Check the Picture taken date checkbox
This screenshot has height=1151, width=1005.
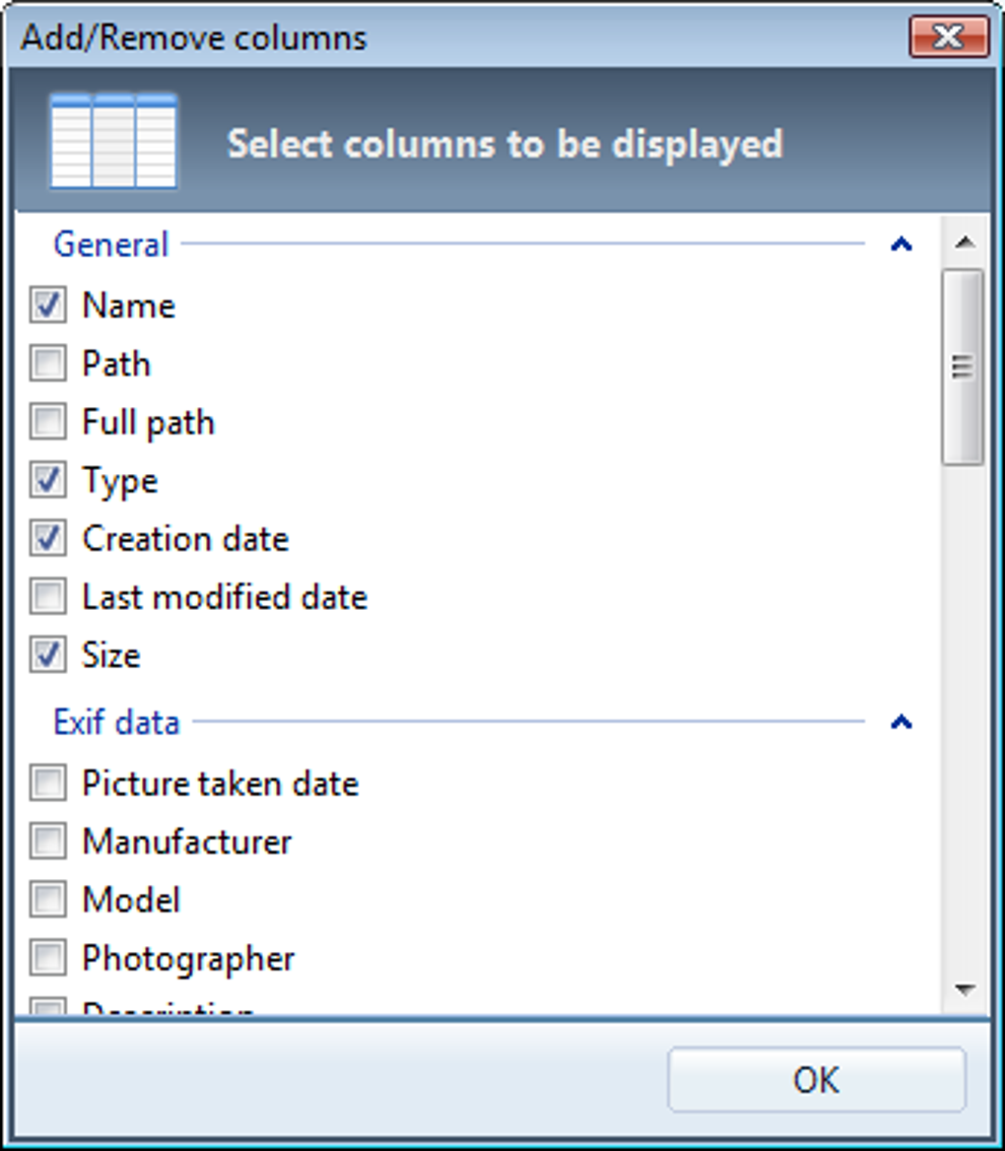coord(46,783)
